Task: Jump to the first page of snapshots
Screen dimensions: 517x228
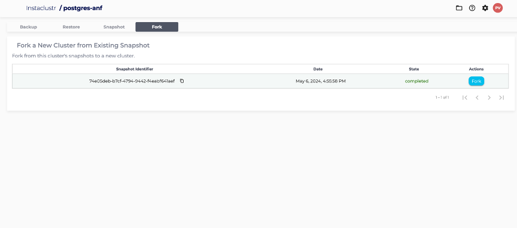Action: click(x=465, y=97)
